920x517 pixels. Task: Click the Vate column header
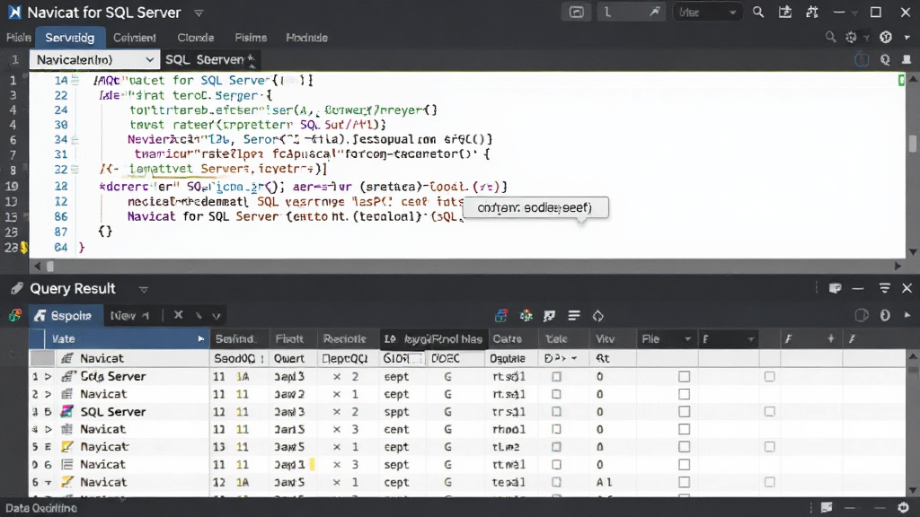coord(128,338)
